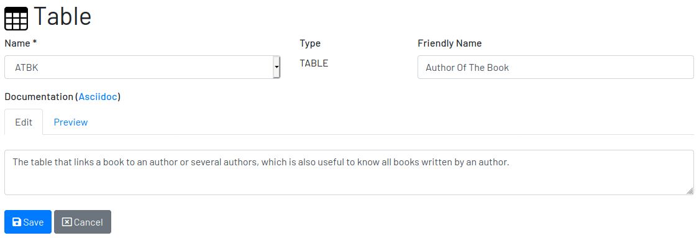Switch to the Preview tab

[70, 122]
